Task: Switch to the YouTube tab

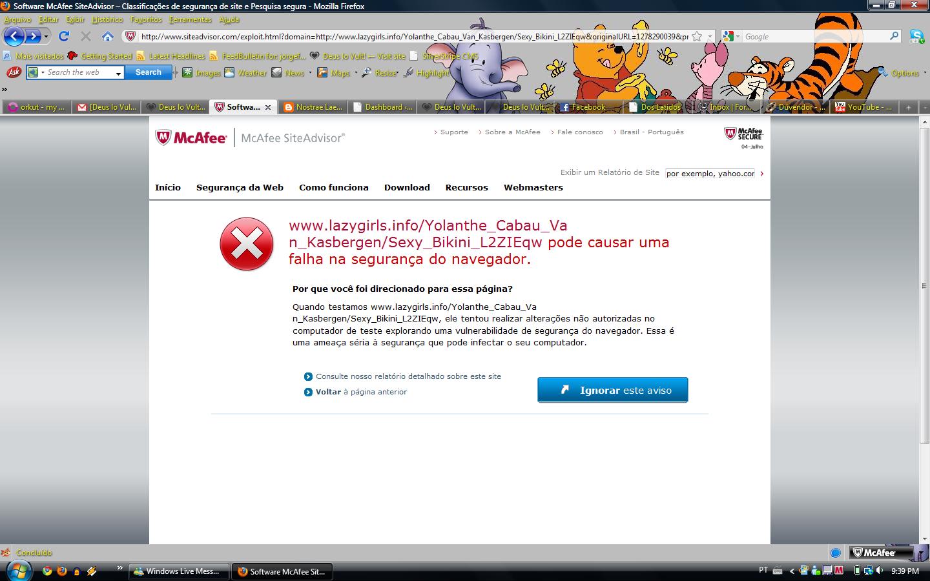Action: pos(864,107)
